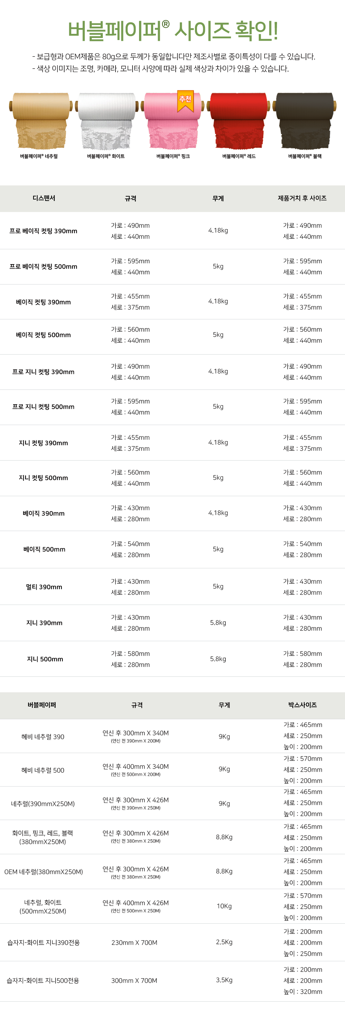This screenshot has width=345, height=1021.
Task: Select the 멀티 390mm row label
Action: (44, 587)
